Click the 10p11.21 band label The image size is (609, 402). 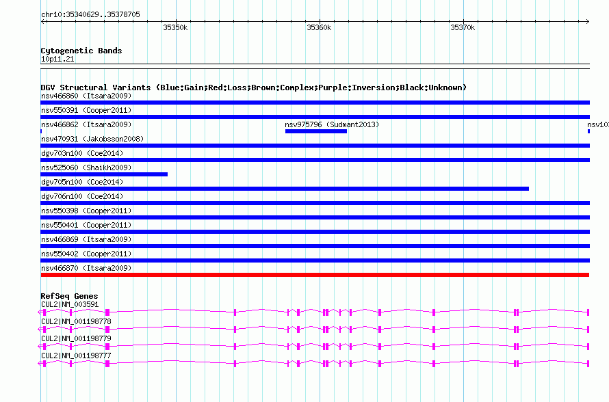(x=57, y=59)
